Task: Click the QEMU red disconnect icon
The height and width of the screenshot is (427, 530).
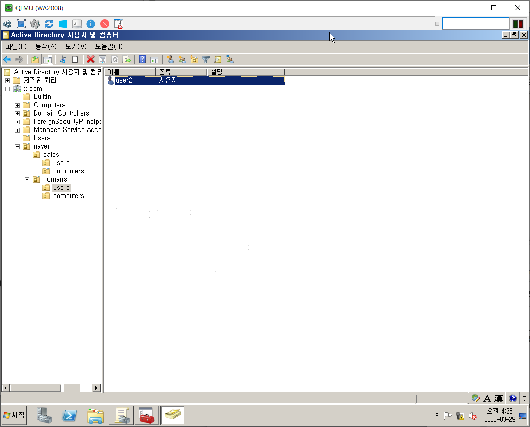Action: 105,24
